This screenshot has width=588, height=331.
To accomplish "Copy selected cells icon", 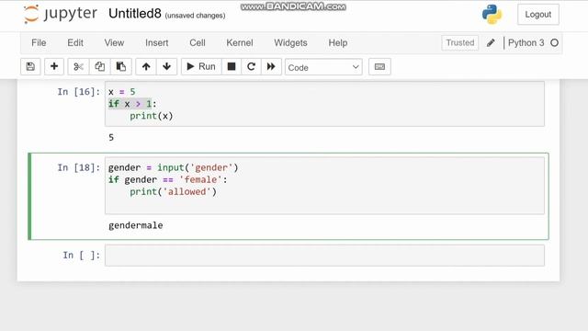I will click(x=100, y=67).
